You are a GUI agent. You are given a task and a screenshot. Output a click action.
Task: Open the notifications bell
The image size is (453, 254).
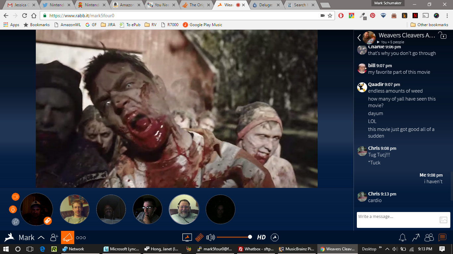coord(403,237)
